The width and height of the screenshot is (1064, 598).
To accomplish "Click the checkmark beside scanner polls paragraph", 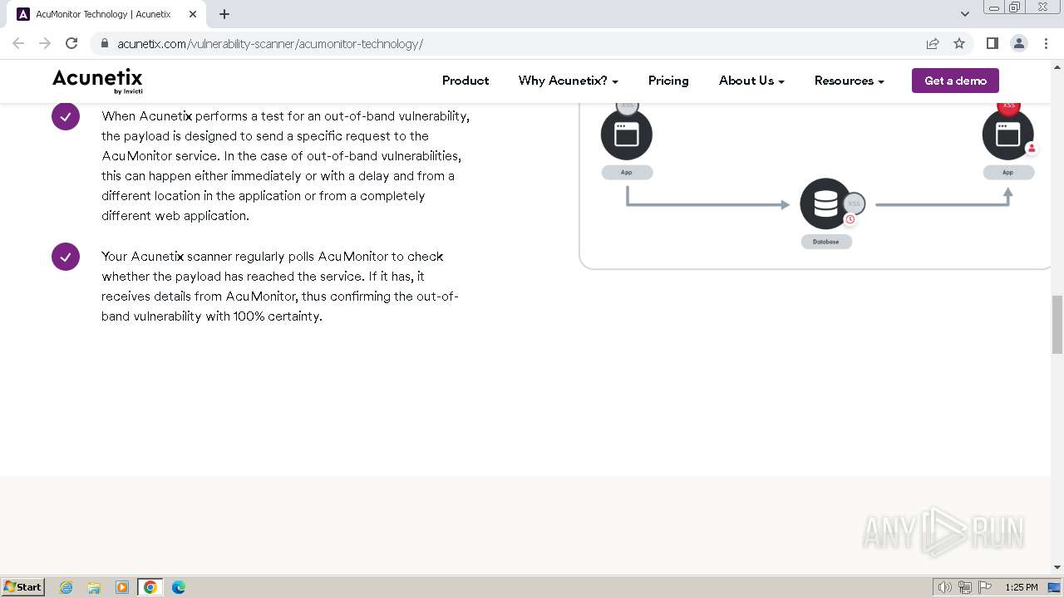I will click(66, 257).
